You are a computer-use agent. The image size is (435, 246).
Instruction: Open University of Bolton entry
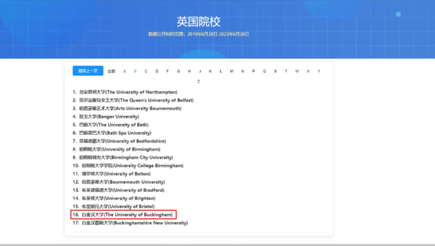point(112,174)
